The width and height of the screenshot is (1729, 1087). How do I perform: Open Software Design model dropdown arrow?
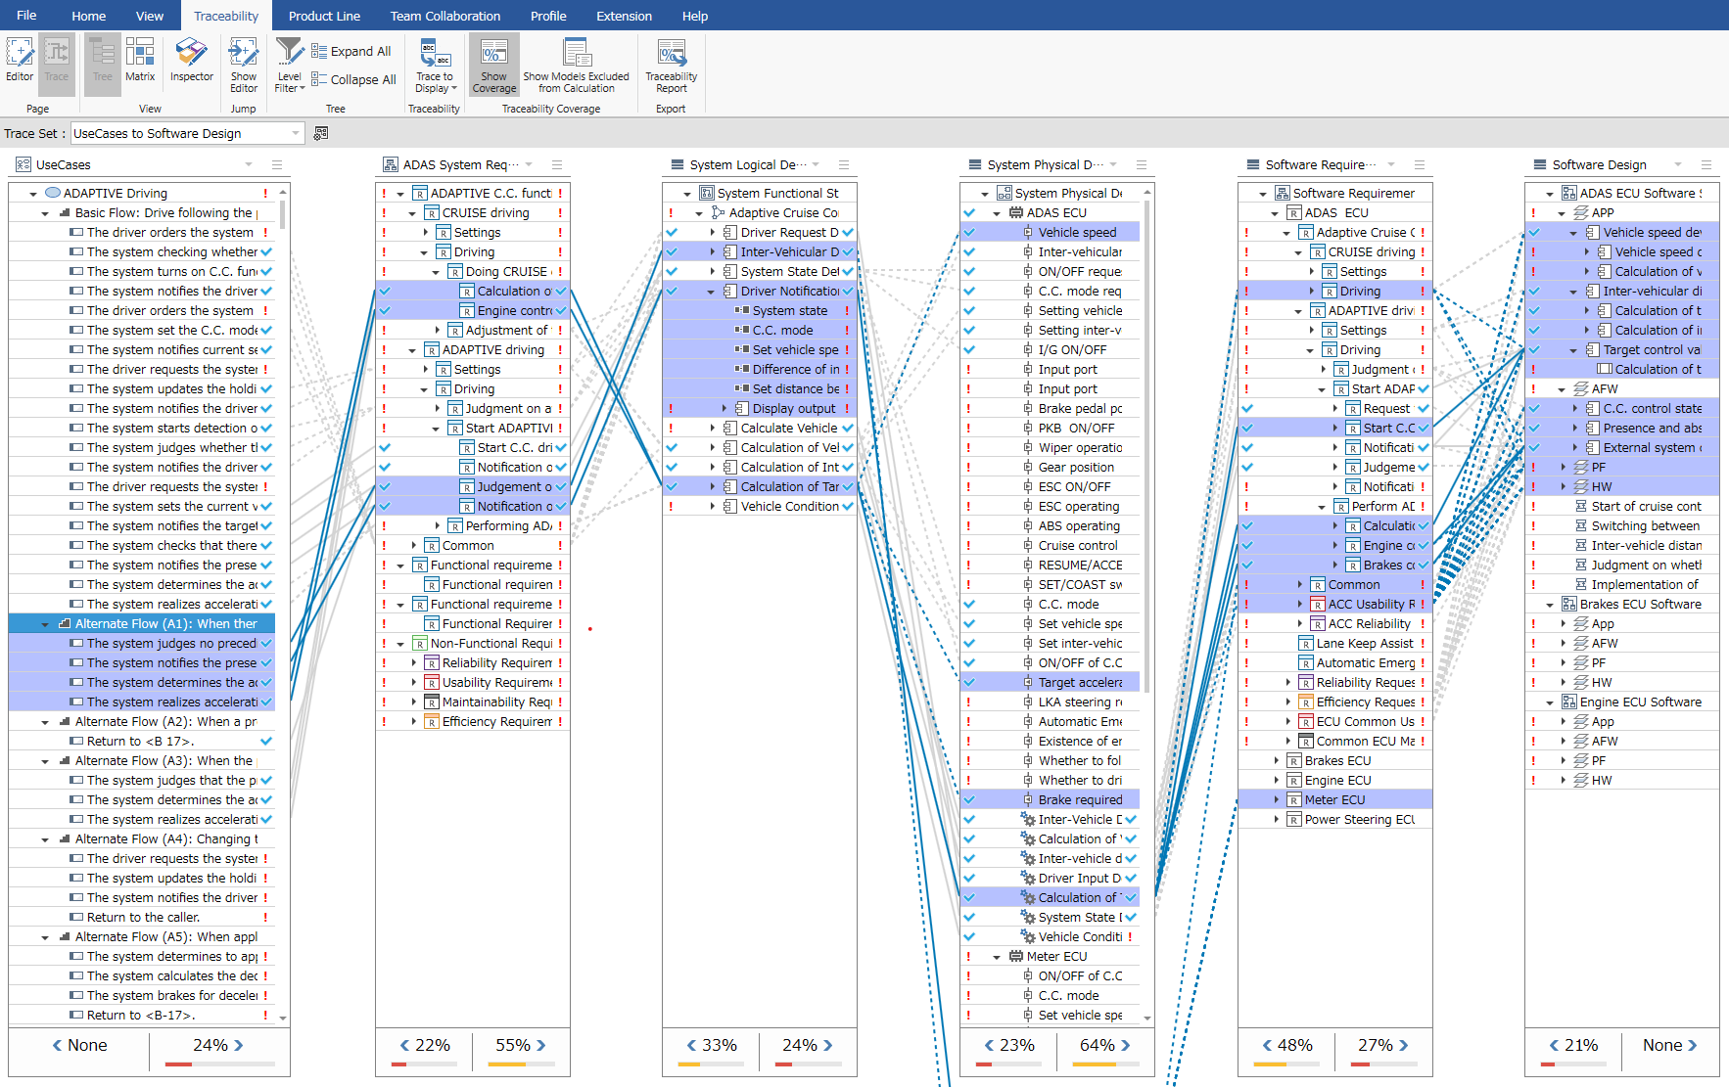point(1678,164)
